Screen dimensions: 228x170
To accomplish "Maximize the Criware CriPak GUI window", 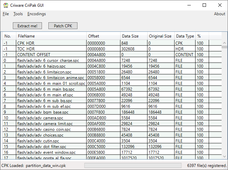I will (x=204, y=5).
